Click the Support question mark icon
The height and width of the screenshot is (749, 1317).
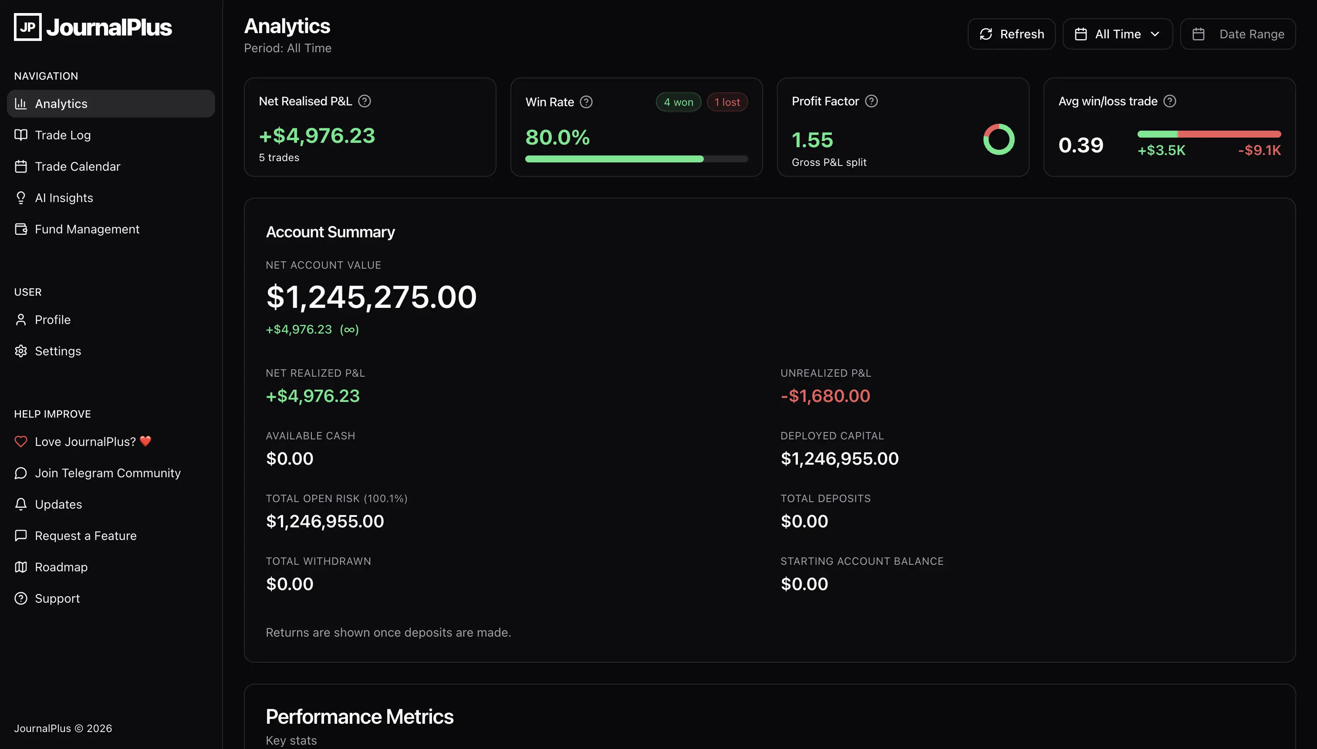(x=20, y=598)
